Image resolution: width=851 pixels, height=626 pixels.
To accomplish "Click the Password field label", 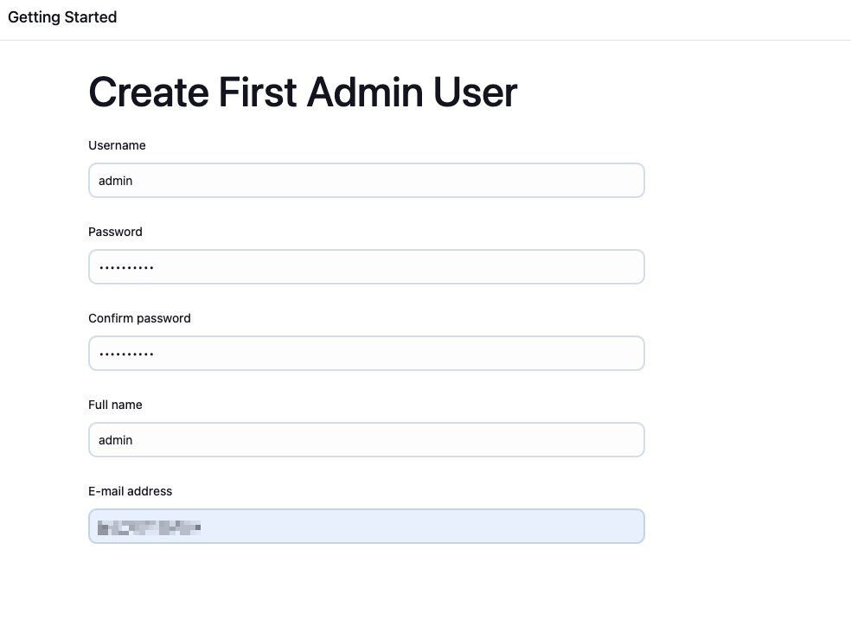I will [x=115, y=232].
